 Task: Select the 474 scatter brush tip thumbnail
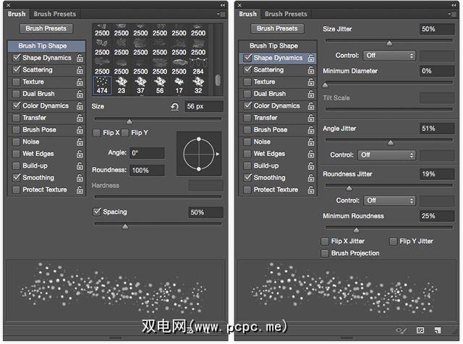click(102, 85)
